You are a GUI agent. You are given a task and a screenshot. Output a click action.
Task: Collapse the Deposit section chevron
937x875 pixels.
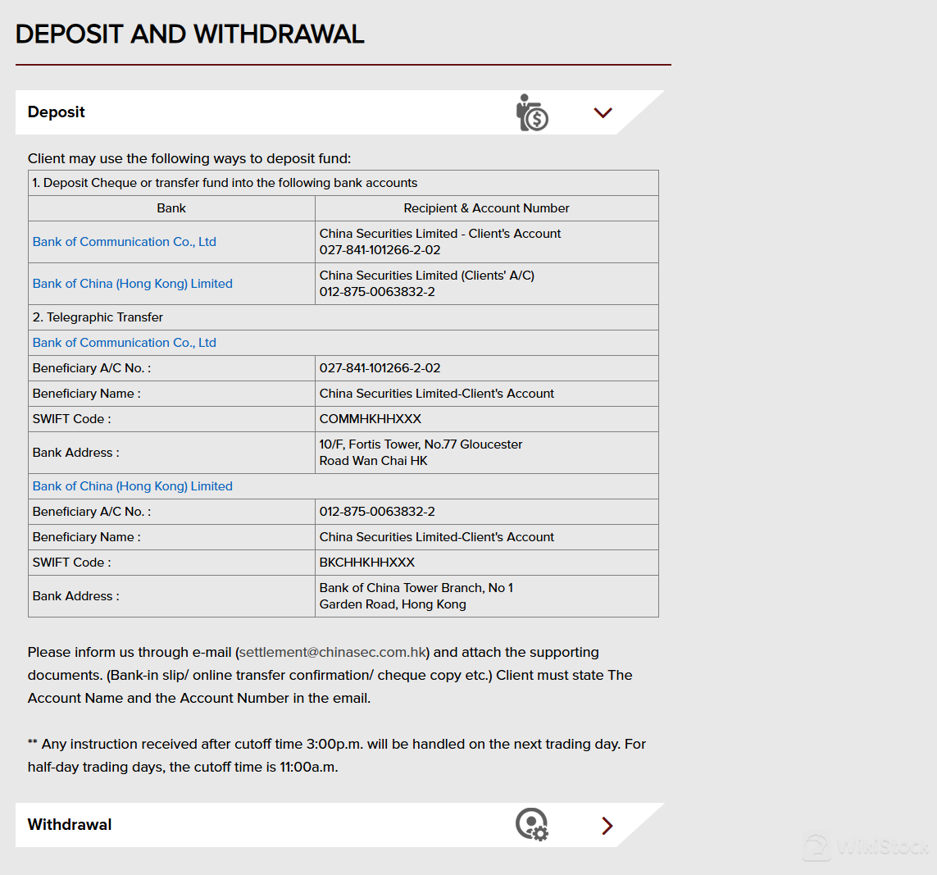coord(603,112)
